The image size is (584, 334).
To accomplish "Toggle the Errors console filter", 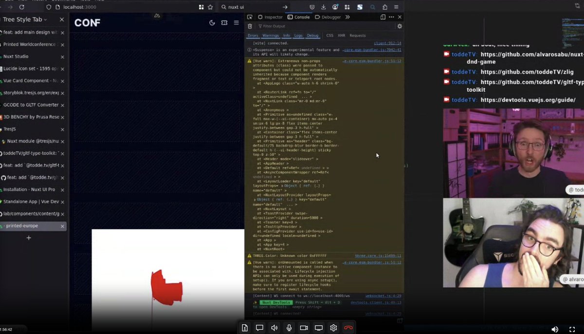I will click(x=253, y=35).
